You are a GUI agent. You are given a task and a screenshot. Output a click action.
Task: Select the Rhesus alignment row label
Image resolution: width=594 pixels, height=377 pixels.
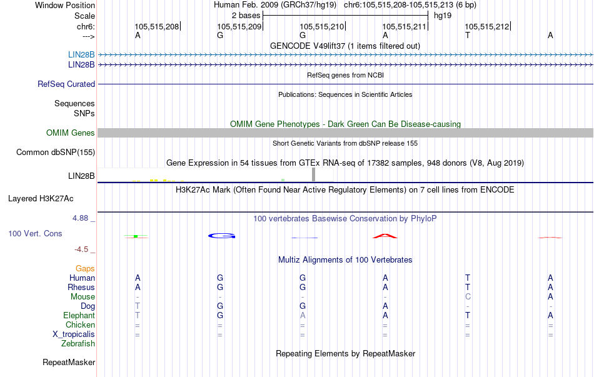81,288
